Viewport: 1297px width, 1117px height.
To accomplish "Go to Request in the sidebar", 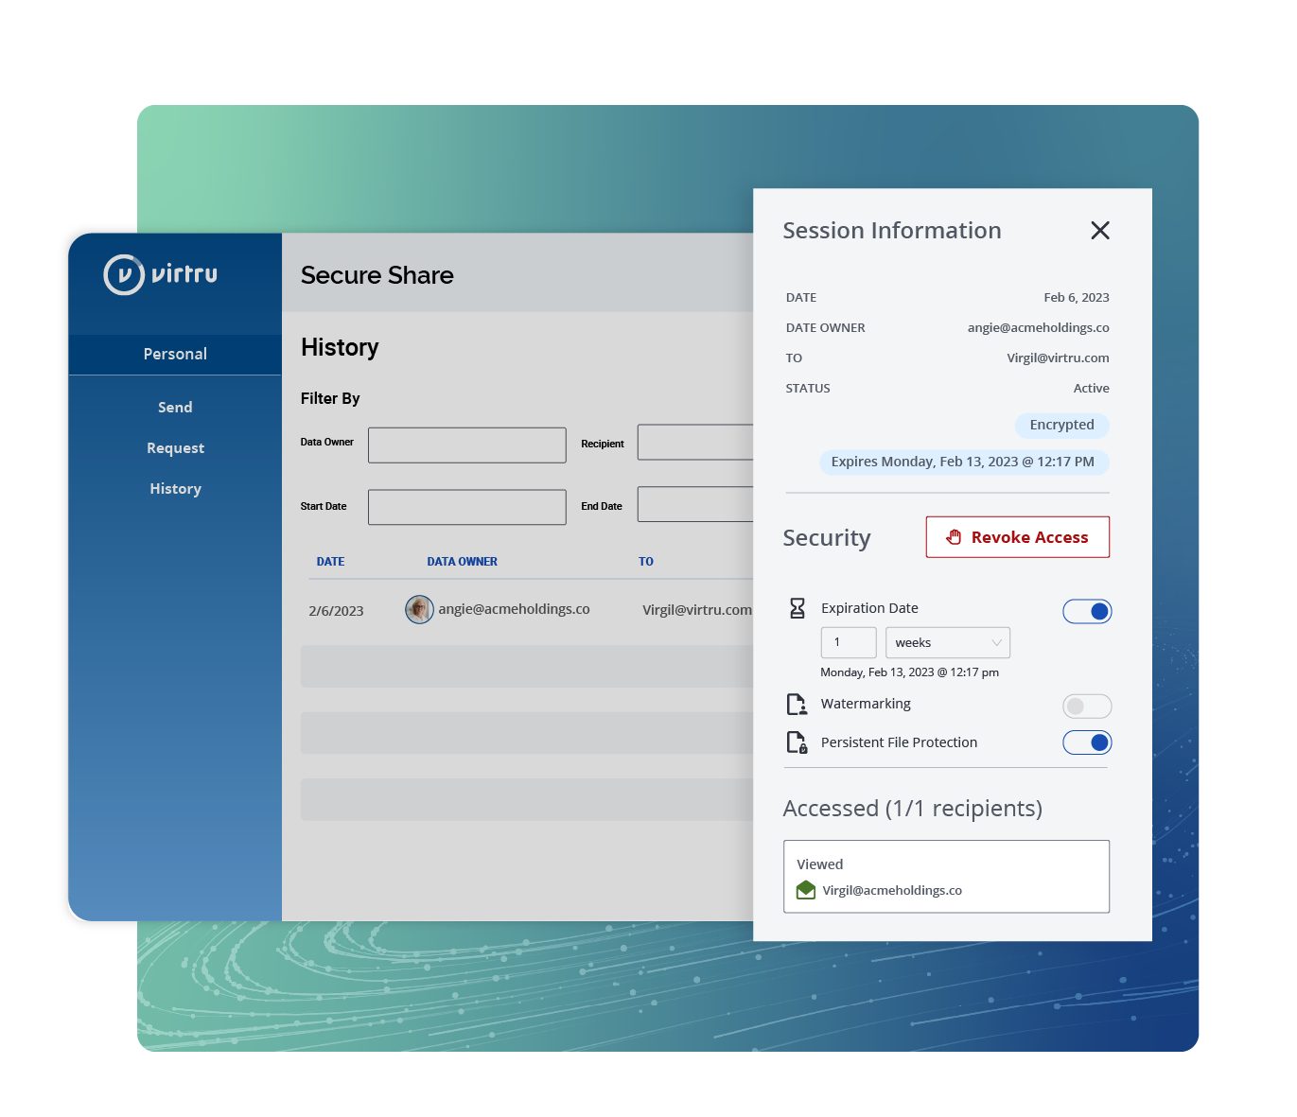I will (175, 448).
